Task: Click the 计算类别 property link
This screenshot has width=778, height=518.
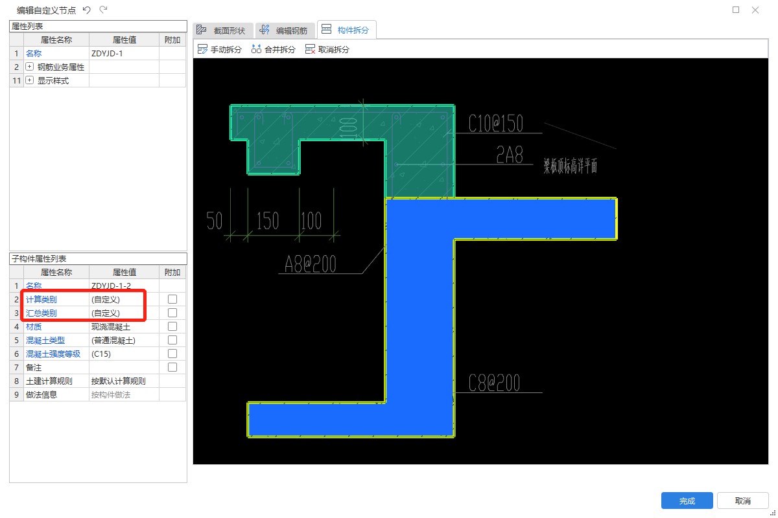Action: (41, 299)
